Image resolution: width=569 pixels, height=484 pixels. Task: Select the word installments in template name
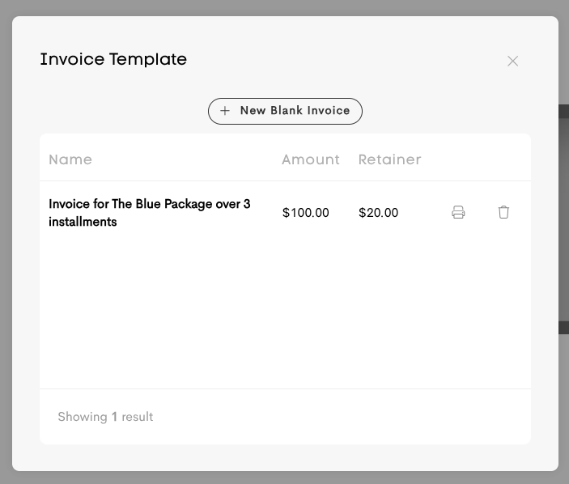coord(83,222)
